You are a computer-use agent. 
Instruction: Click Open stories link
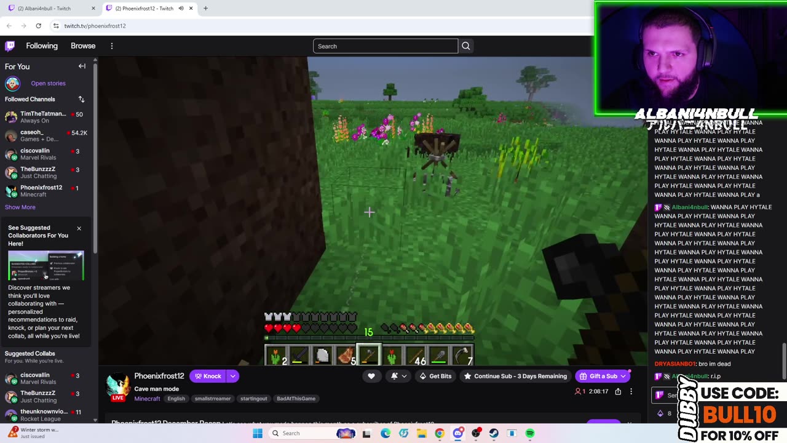48,83
